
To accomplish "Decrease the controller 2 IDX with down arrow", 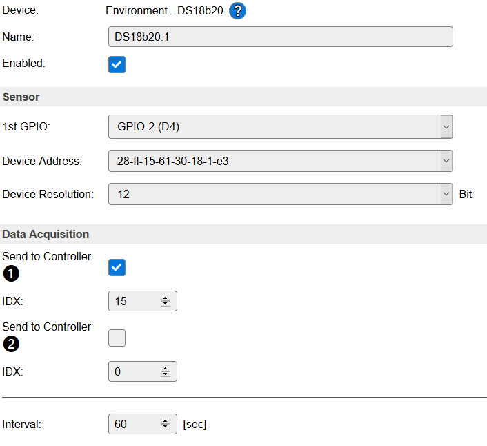I will (166, 375).
